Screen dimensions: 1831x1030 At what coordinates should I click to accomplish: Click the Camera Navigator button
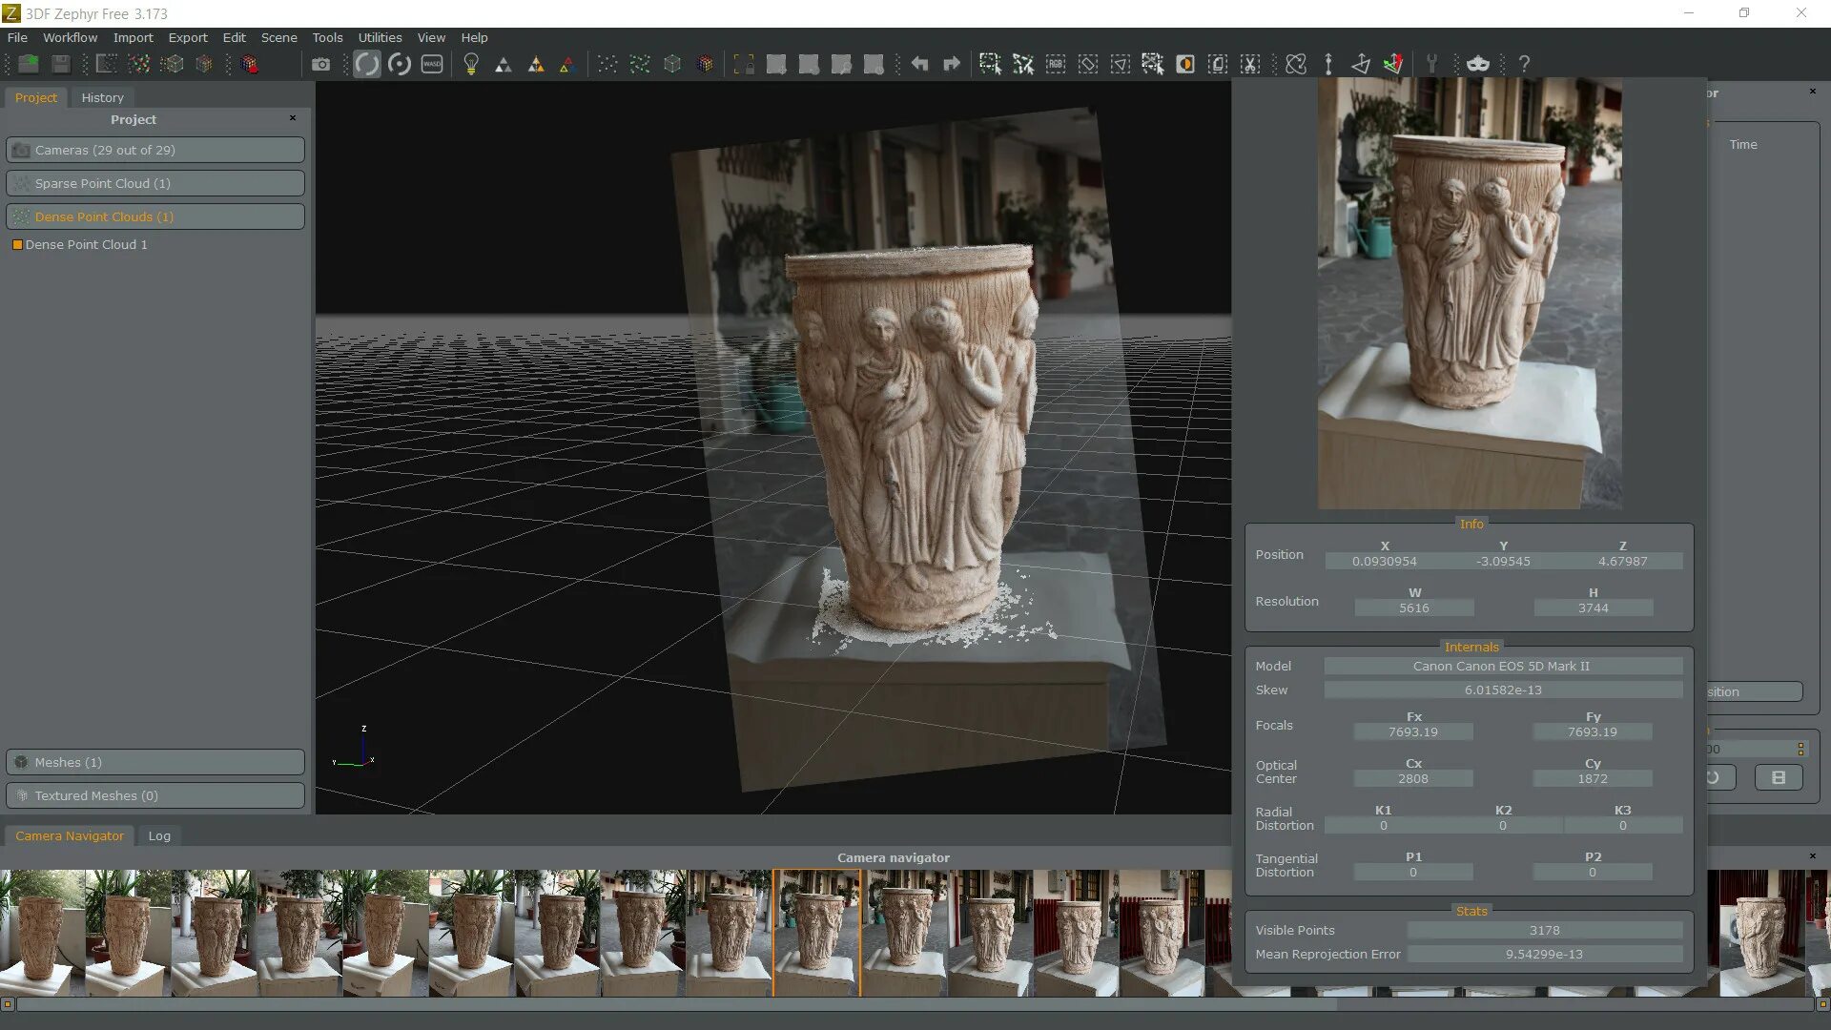point(70,835)
